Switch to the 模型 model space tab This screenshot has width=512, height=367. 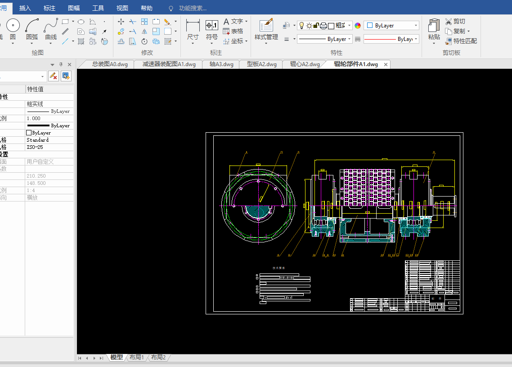click(117, 358)
